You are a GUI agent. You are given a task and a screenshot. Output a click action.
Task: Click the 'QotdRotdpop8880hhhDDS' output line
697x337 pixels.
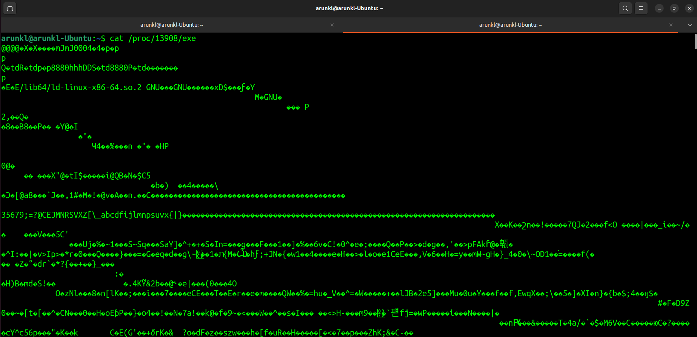[89, 68]
